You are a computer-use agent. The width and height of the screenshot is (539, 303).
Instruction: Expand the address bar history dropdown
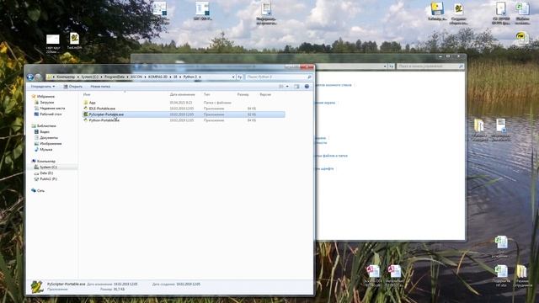(x=233, y=77)
